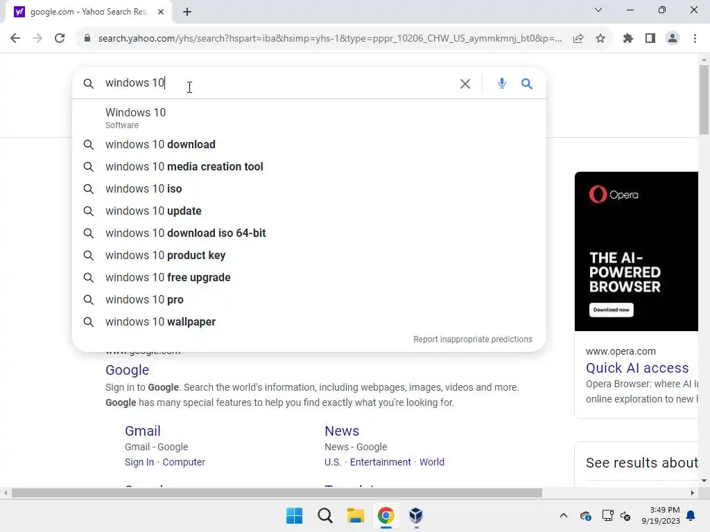Pick the windows 10 pro suggestion
This screenshot has width=710, height=532.
tap(309, 299)
